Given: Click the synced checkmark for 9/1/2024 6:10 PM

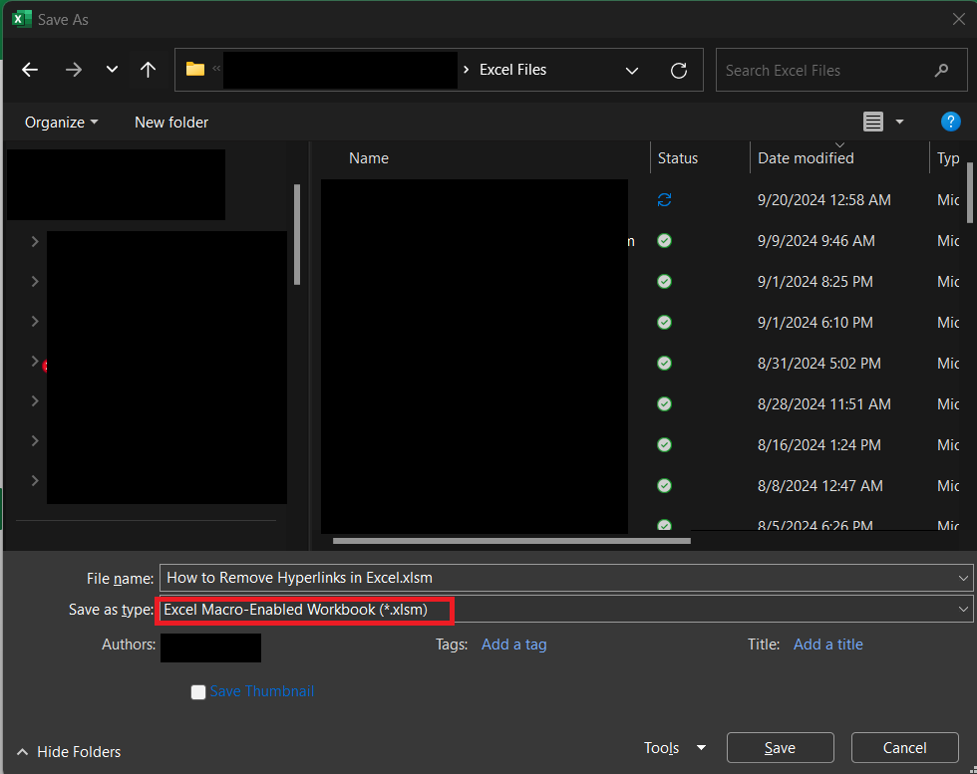Looking at the screenshot, I should [x=664, y=323].
